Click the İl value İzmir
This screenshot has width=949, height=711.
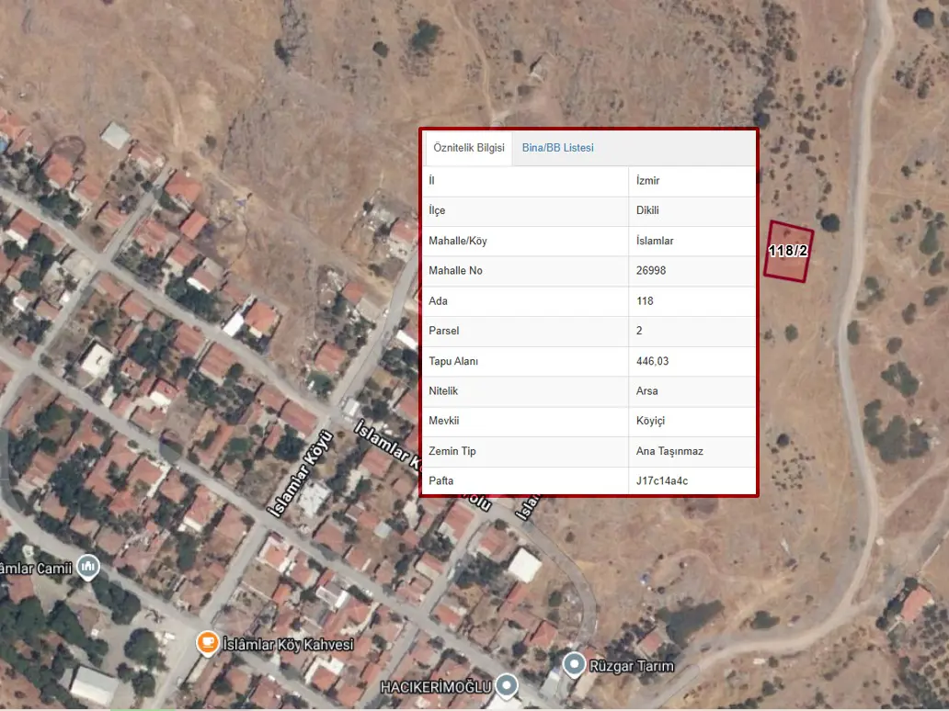tap(647, 181)
